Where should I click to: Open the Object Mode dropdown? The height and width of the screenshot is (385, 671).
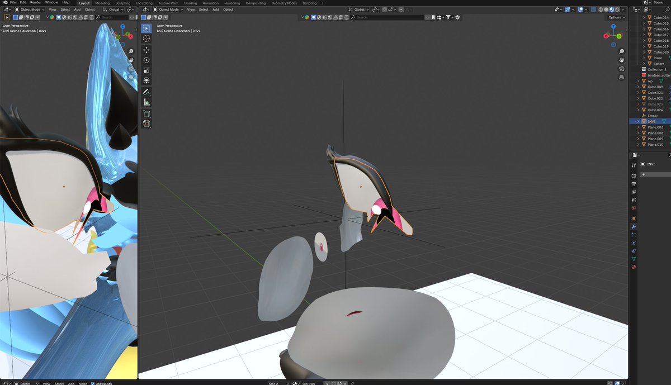[168, 9]
